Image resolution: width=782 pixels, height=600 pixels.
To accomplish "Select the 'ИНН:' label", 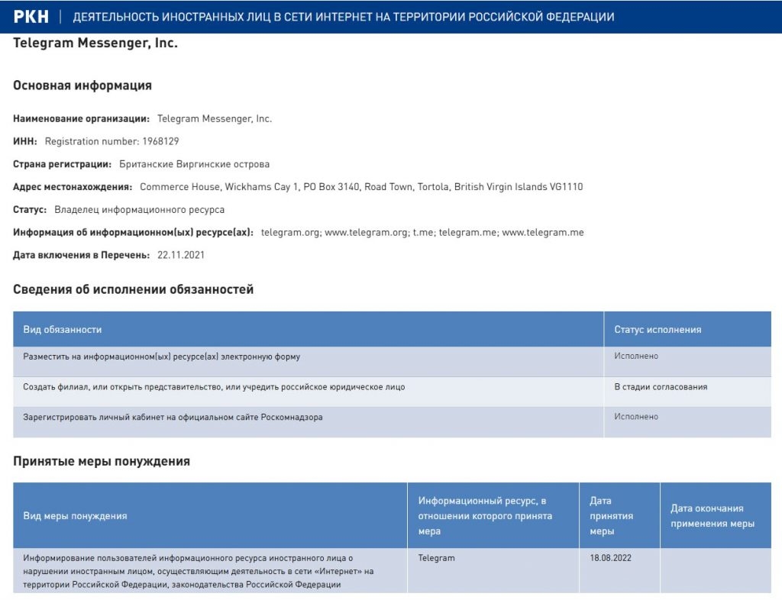I will (x=25, y=141).
